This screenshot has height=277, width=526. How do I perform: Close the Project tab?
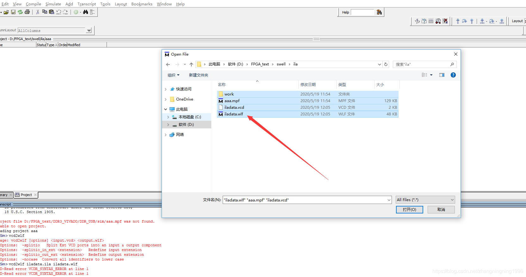point(35,195)
